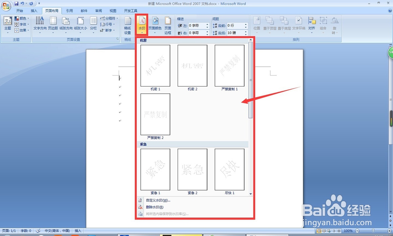Switch to the 插入 tab
This screenshot has height=236, width=393.
pyautogui.click(x=34, y=11)
